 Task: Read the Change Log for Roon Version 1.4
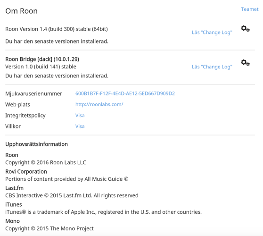tap(212, 33)
